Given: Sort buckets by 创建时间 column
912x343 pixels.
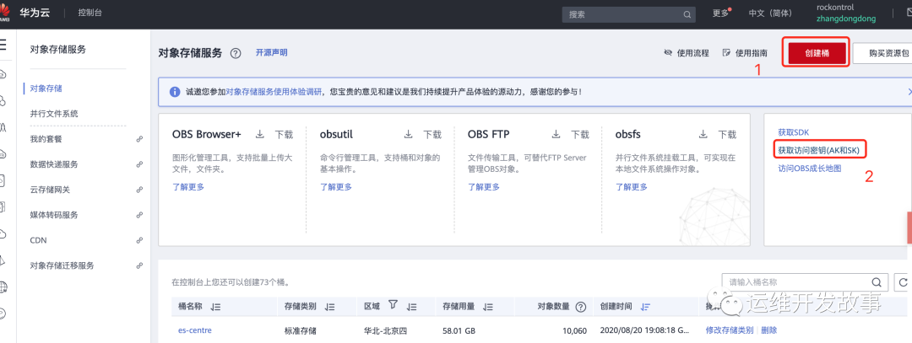Looking at the screenshot, I should point(645,307).
